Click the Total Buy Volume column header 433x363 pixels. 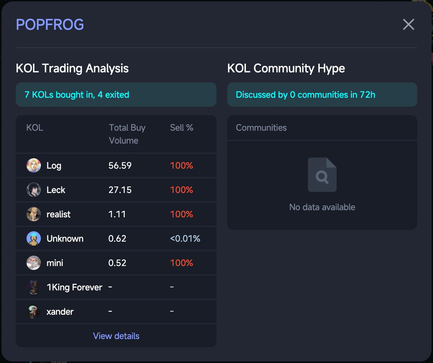tap(127, 134)
